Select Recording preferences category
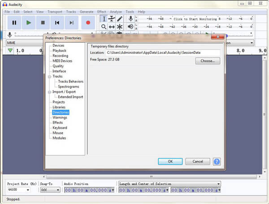The image size is (269, 204). pyautogui.click(x=60, y=56)
